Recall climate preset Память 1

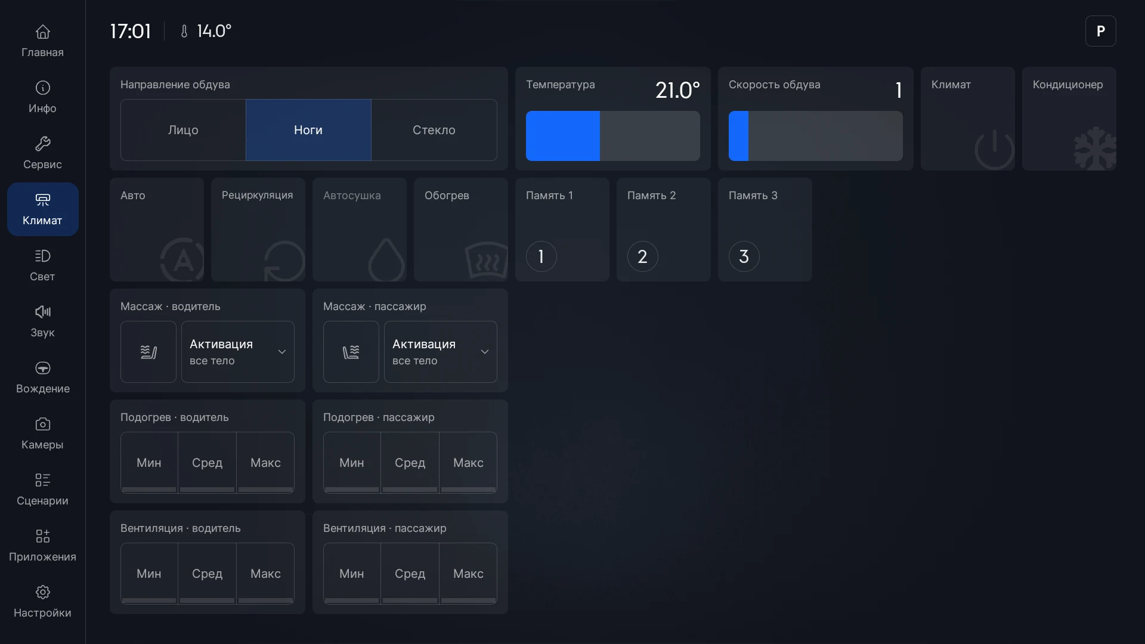562,230
